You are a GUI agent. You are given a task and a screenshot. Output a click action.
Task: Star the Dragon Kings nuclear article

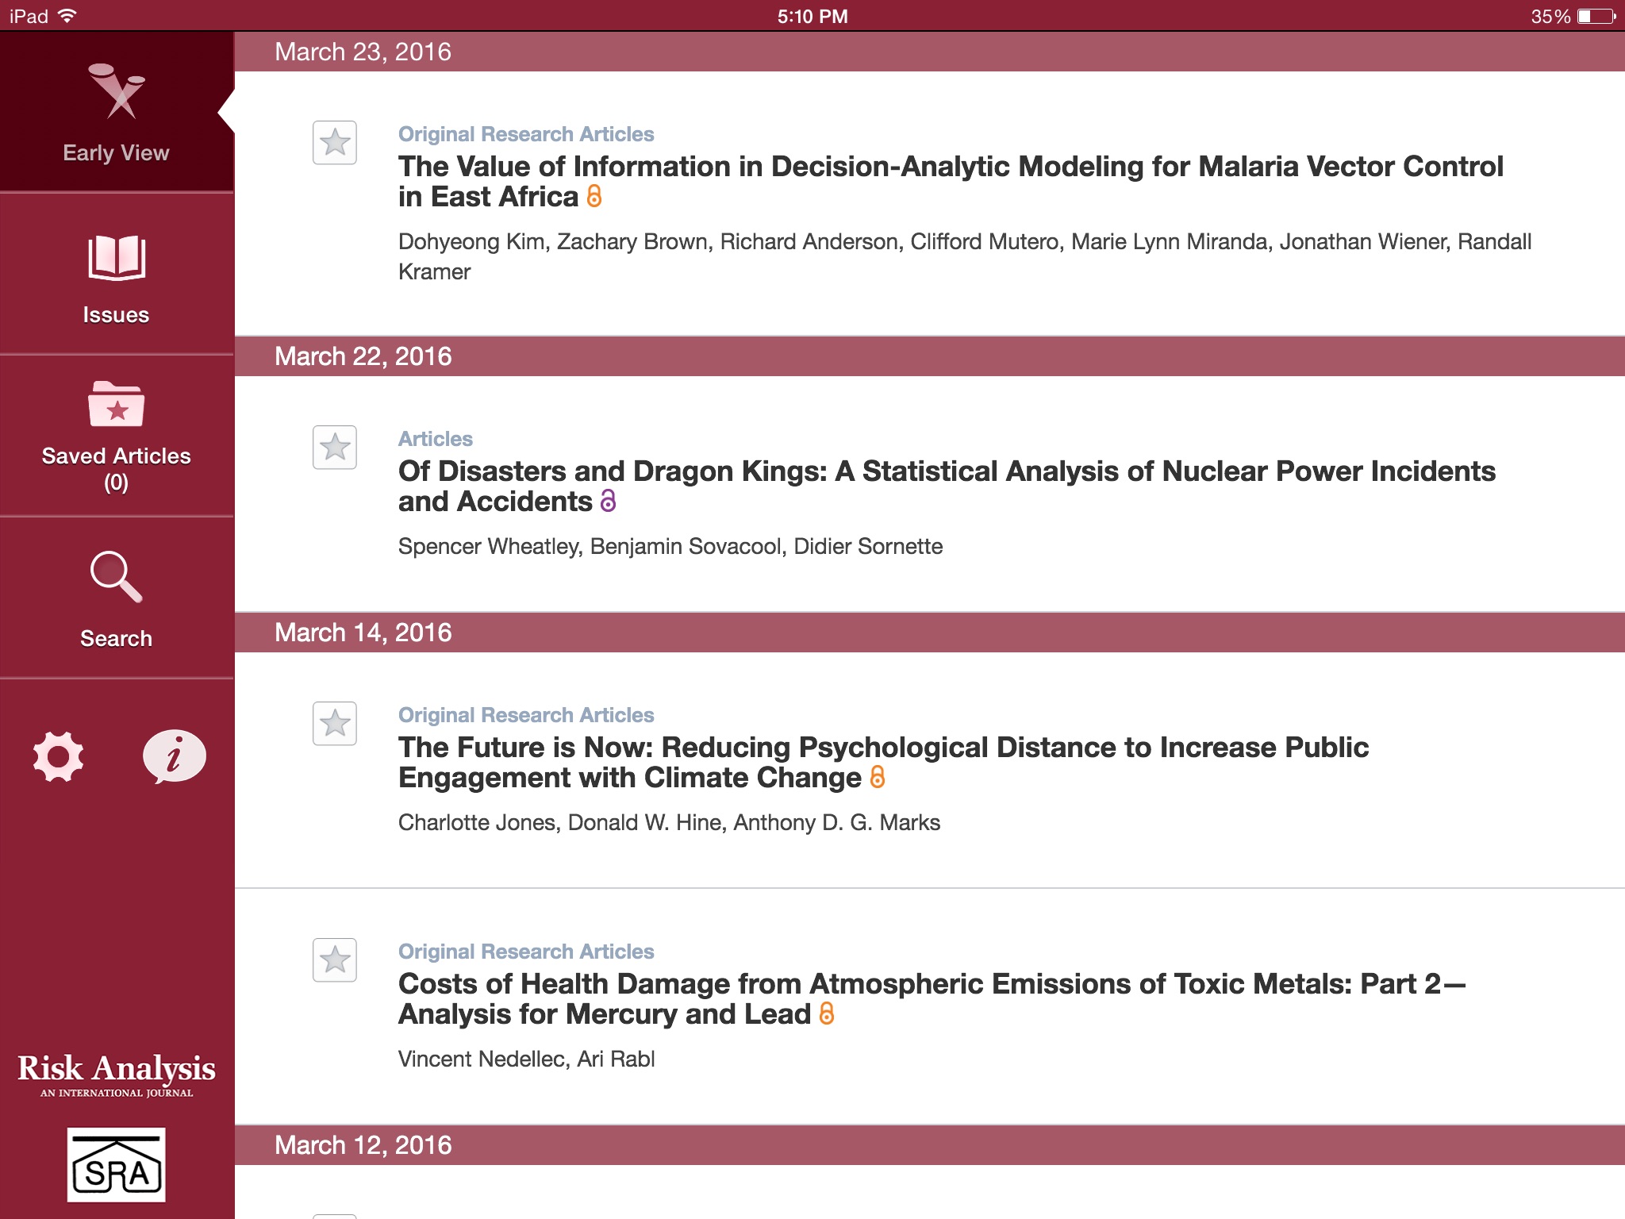coord(334,448)
